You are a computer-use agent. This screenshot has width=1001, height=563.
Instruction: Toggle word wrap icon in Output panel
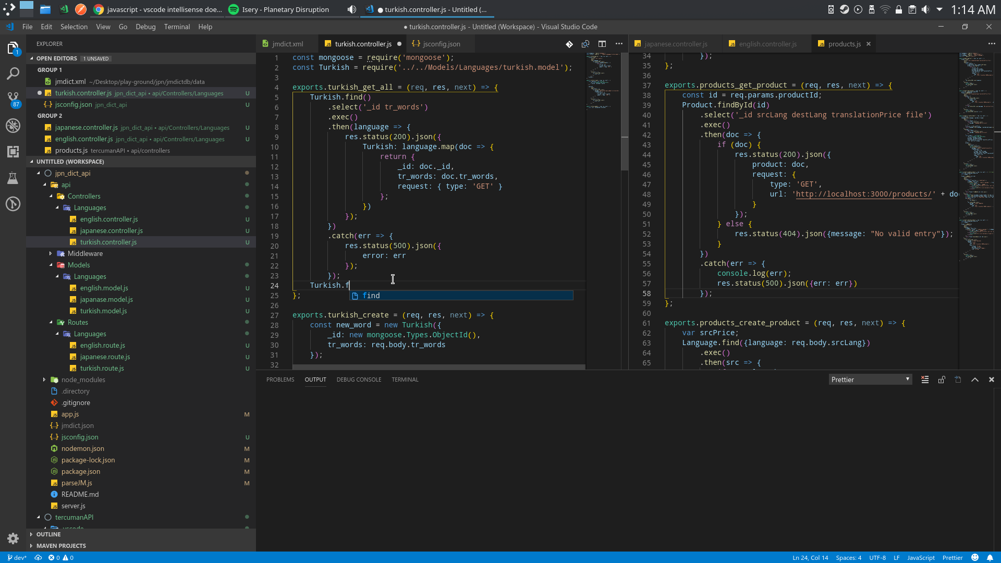[958, 380]
